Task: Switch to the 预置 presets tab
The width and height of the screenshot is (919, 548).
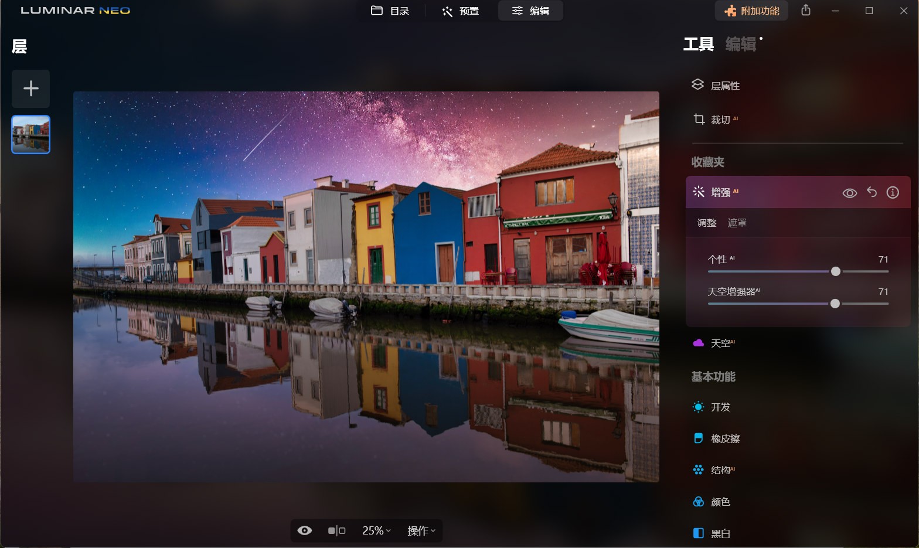Action: 461,11
